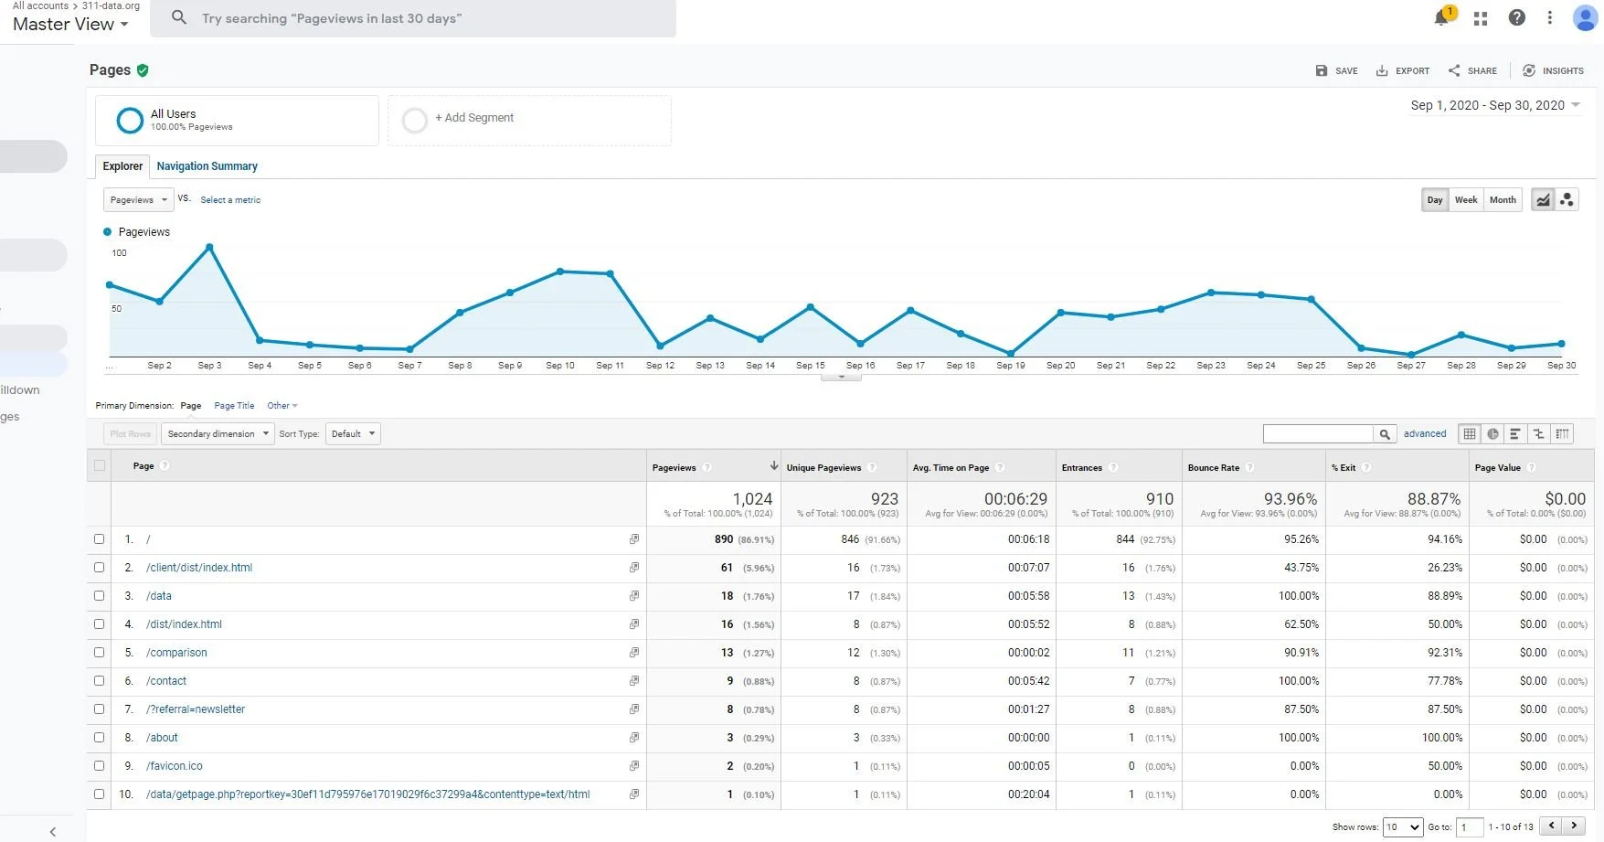Select the pivot table view icon
1604x842 pixels.
tap(1563, 434)
